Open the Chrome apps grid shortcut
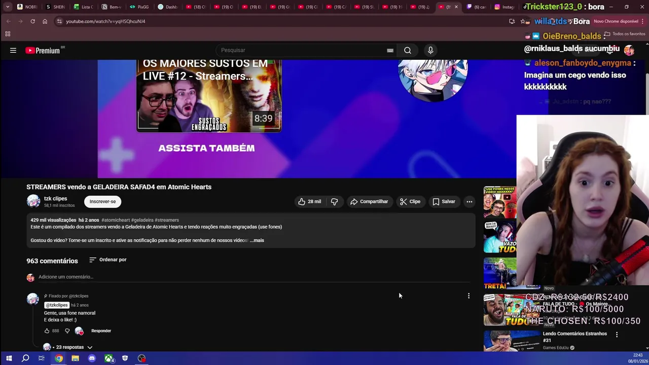Viewport: 649px width, 365px height. tap(8, 34)
